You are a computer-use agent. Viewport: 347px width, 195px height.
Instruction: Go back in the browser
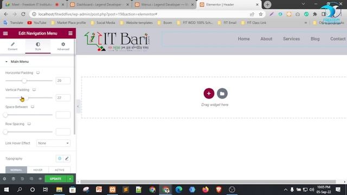coord(6,14)
